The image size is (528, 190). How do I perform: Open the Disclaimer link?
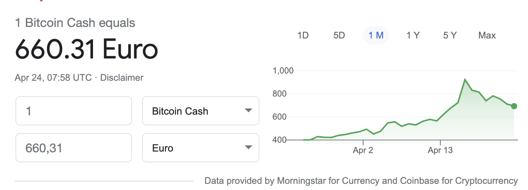pyautogui.click(x=122, y=78)
